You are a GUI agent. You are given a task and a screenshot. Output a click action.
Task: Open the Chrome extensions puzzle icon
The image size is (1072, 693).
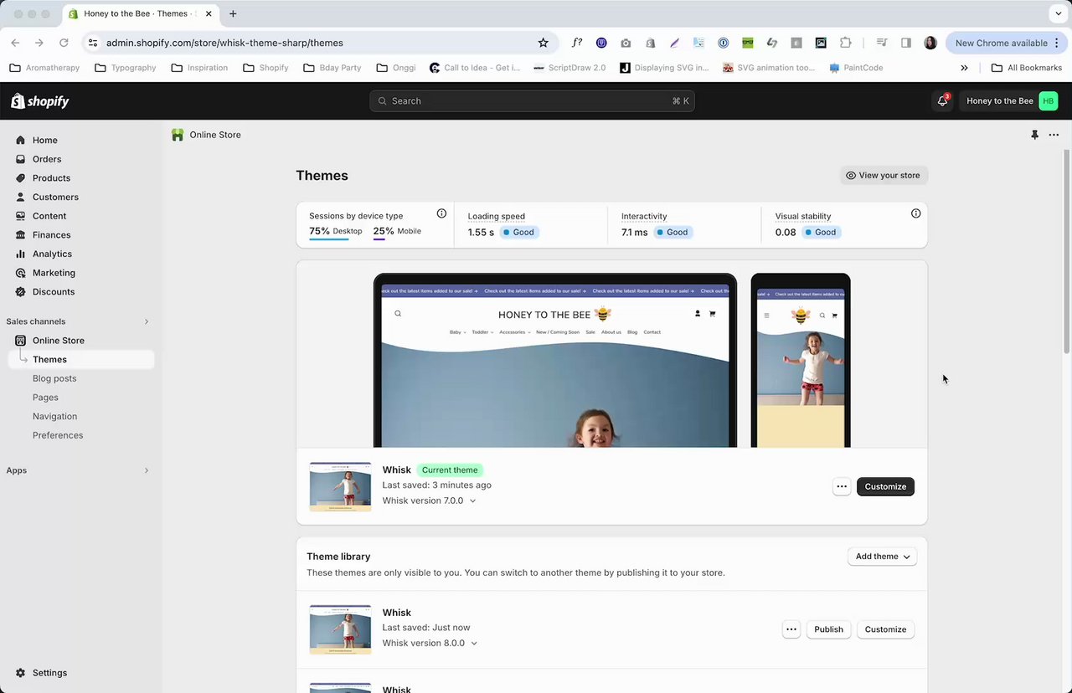(845, 43)
